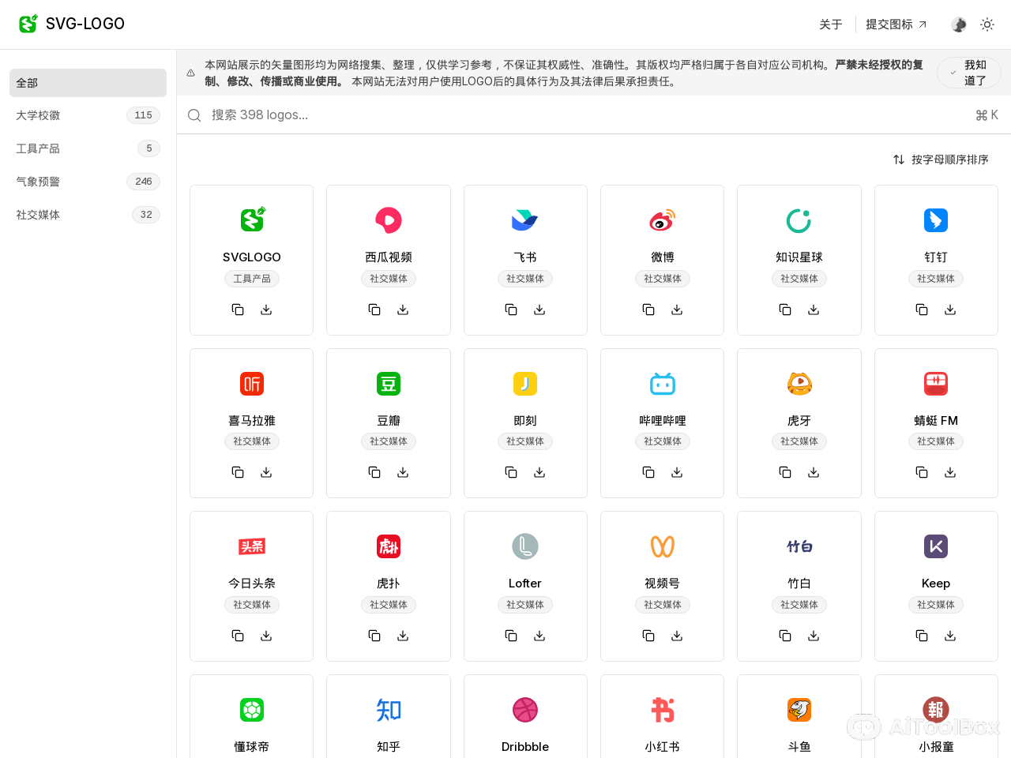Download the 微博 logo file

677,310
